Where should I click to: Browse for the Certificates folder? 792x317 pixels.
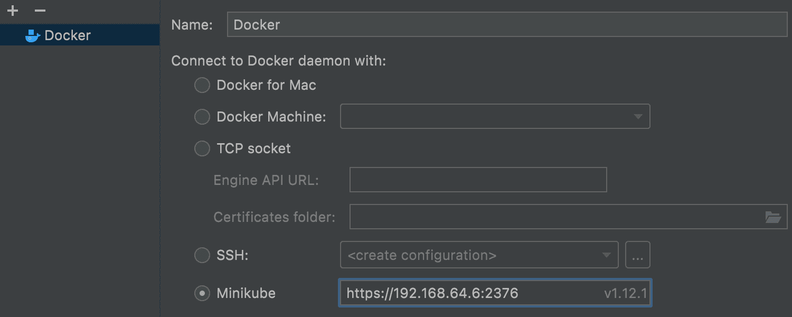click(773, 217)
